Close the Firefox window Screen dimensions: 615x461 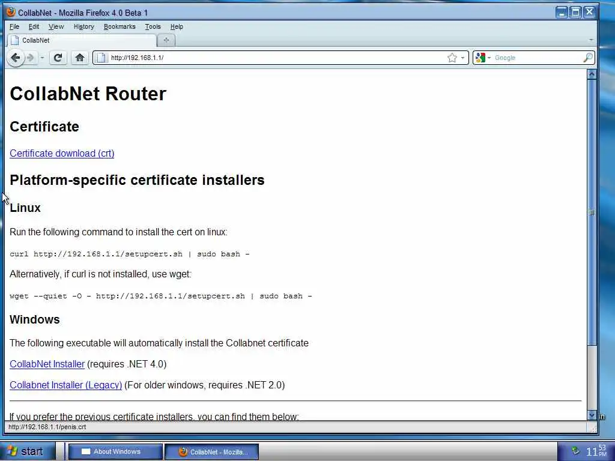590,12
